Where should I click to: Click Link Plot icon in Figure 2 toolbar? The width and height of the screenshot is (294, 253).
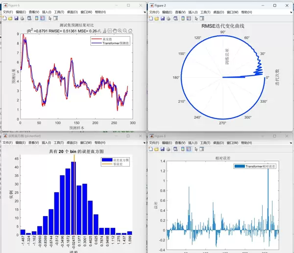pos(176,18)
